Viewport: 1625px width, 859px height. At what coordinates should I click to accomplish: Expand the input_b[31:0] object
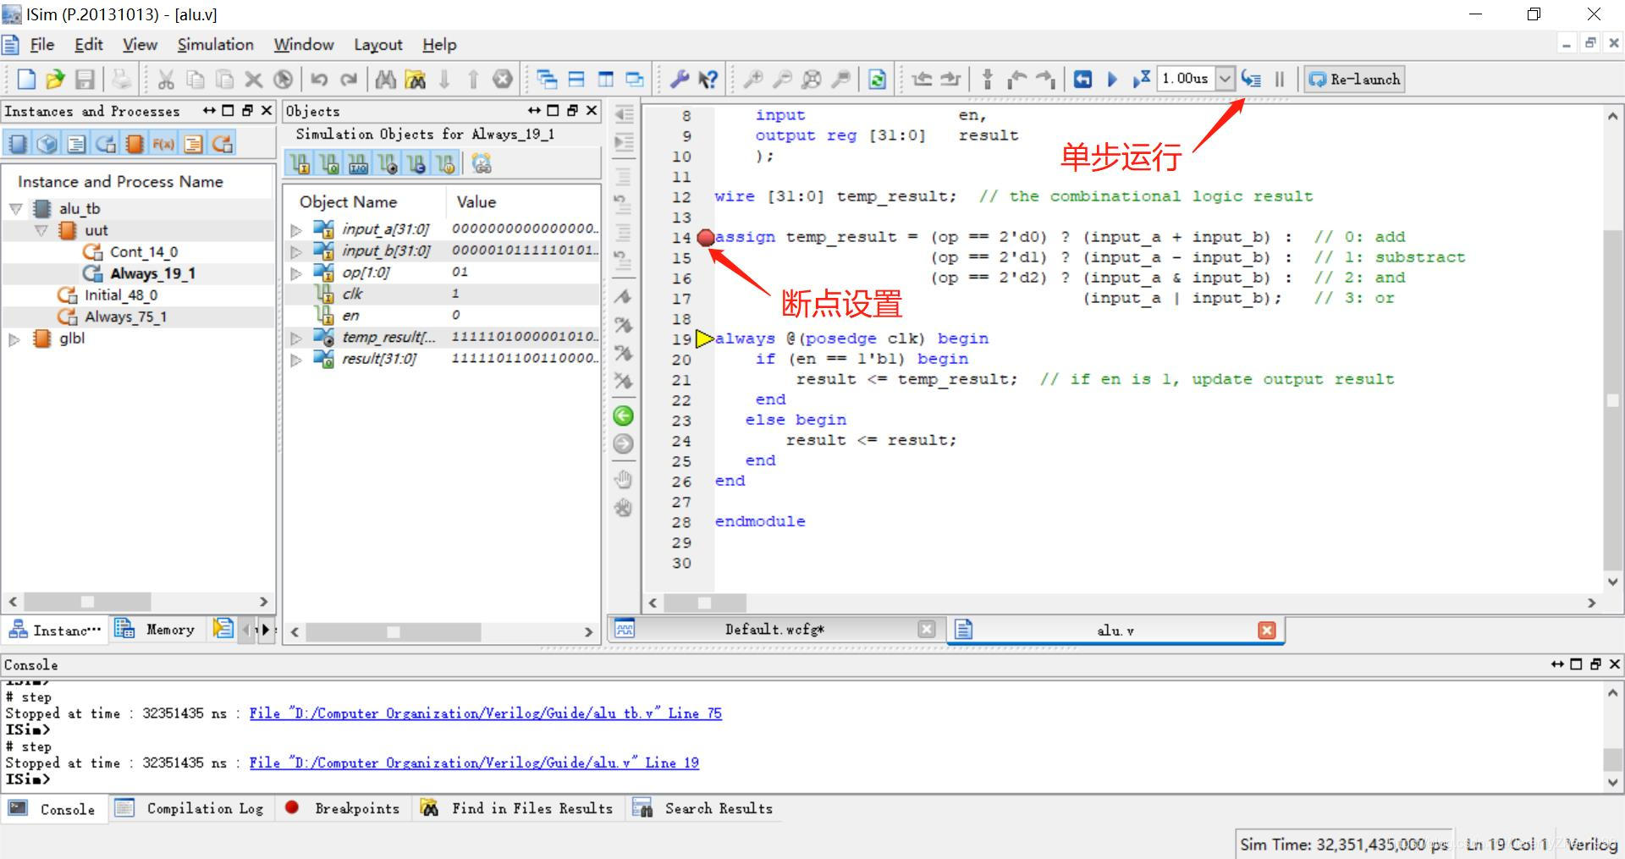click(x=295, y=251)
